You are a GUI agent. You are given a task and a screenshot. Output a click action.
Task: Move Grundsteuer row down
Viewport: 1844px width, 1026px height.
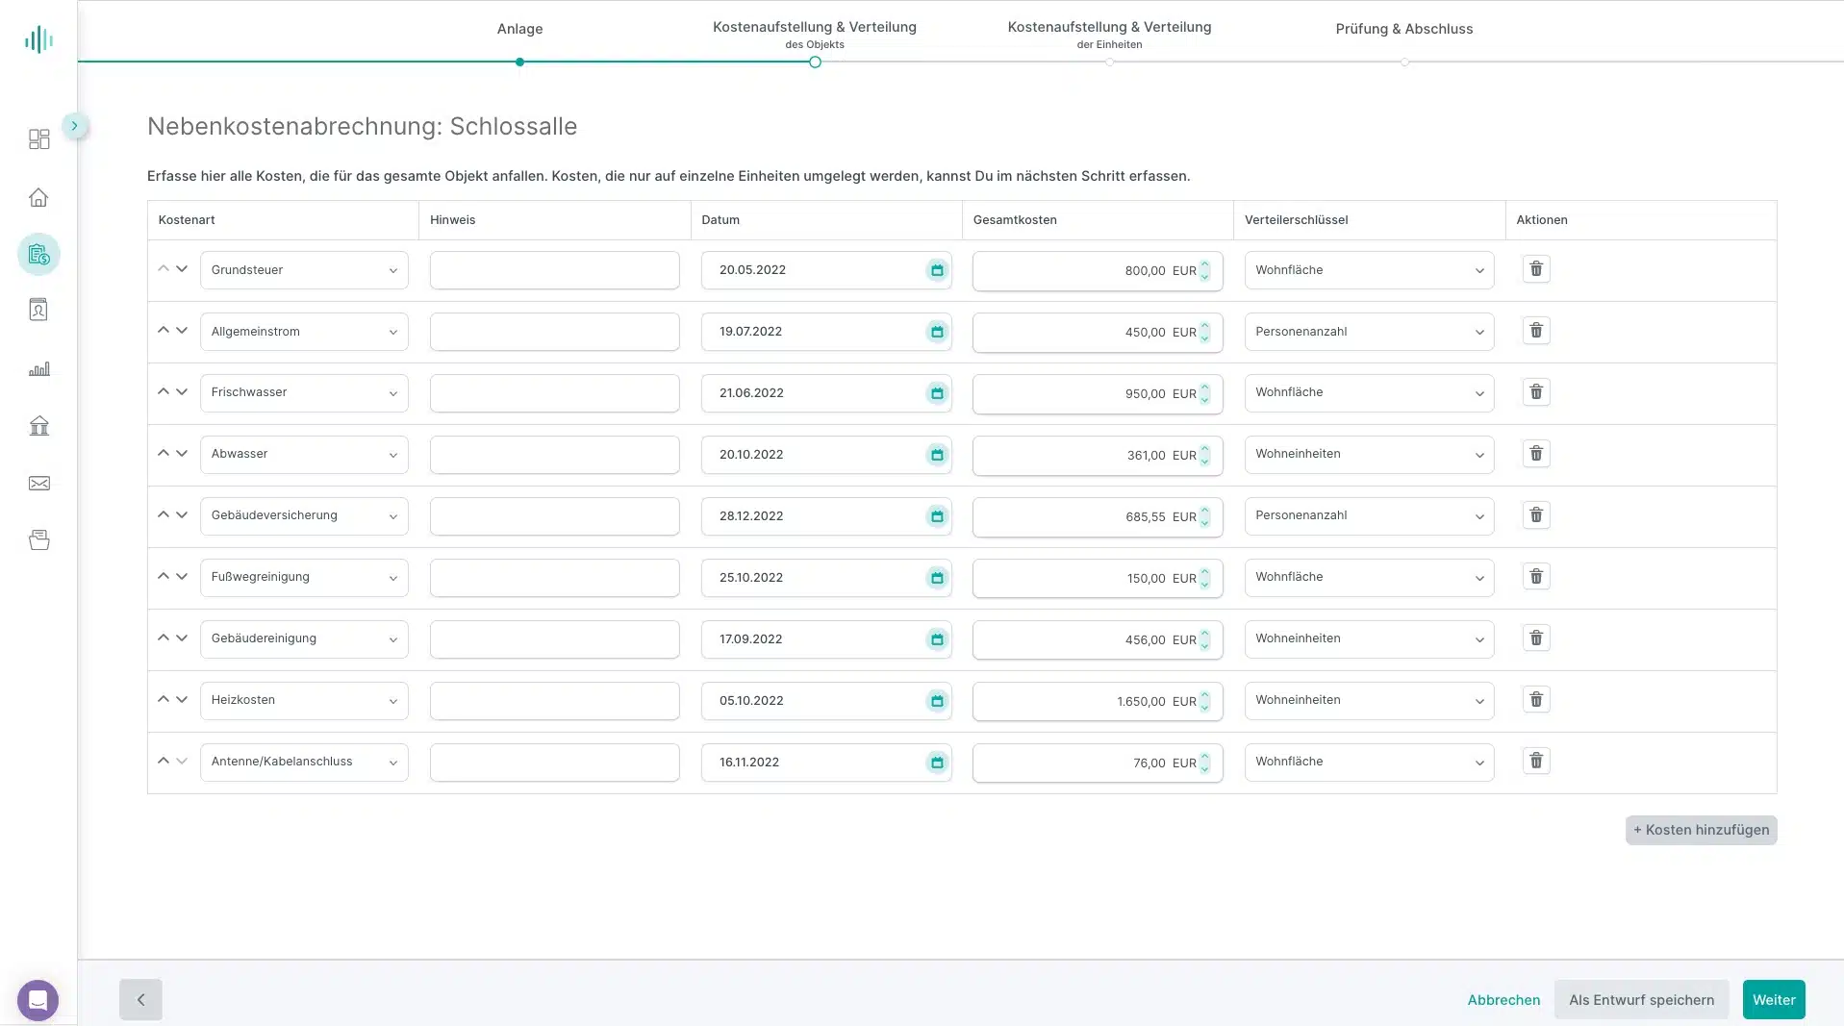tap(182, 269)
